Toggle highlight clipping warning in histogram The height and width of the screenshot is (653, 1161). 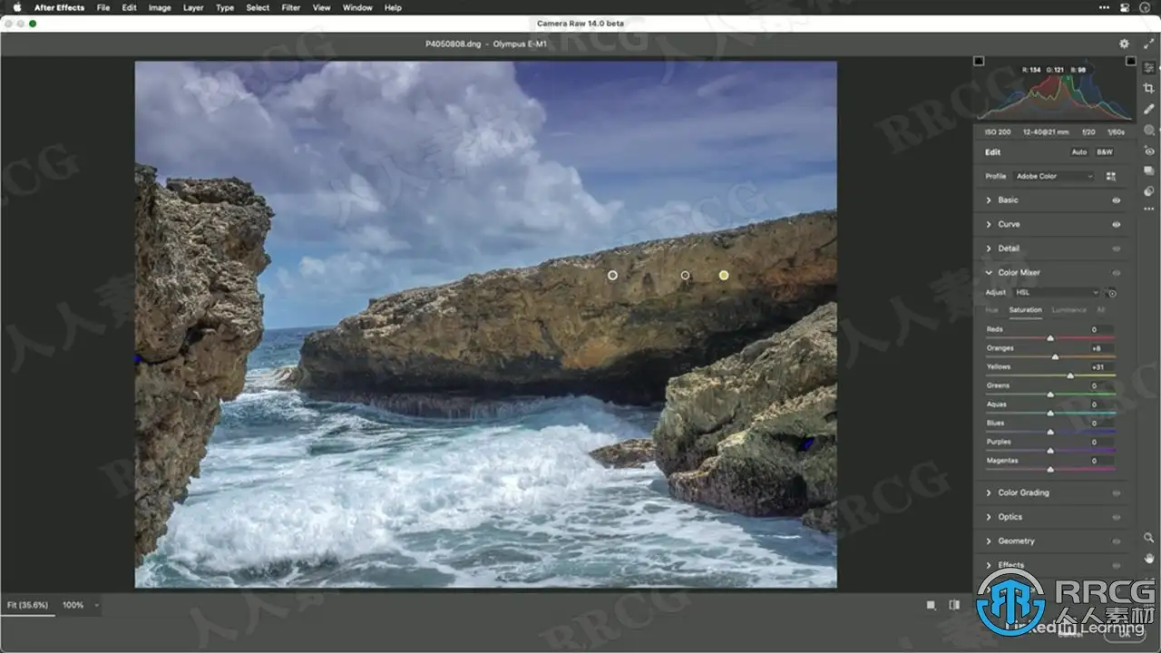click(x=1130, y=61)
